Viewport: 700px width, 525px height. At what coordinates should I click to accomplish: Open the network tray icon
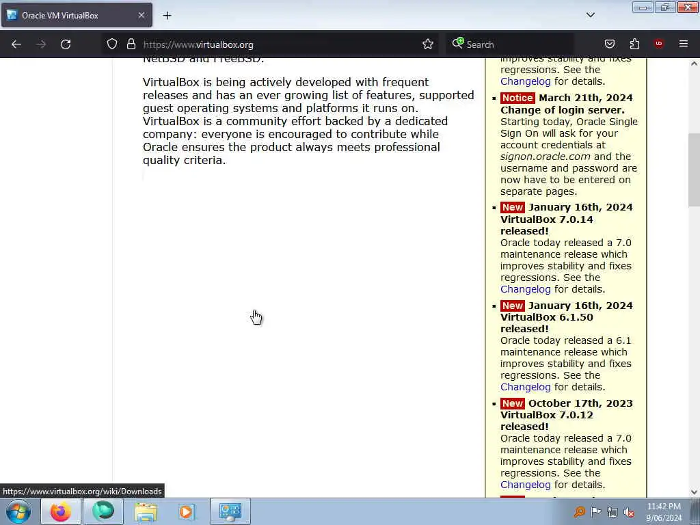pos(612,513)
